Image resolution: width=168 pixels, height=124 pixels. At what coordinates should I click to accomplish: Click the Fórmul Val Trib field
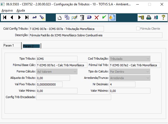click(x=135, y=65)
